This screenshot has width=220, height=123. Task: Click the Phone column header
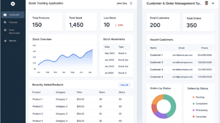[204, 48]
